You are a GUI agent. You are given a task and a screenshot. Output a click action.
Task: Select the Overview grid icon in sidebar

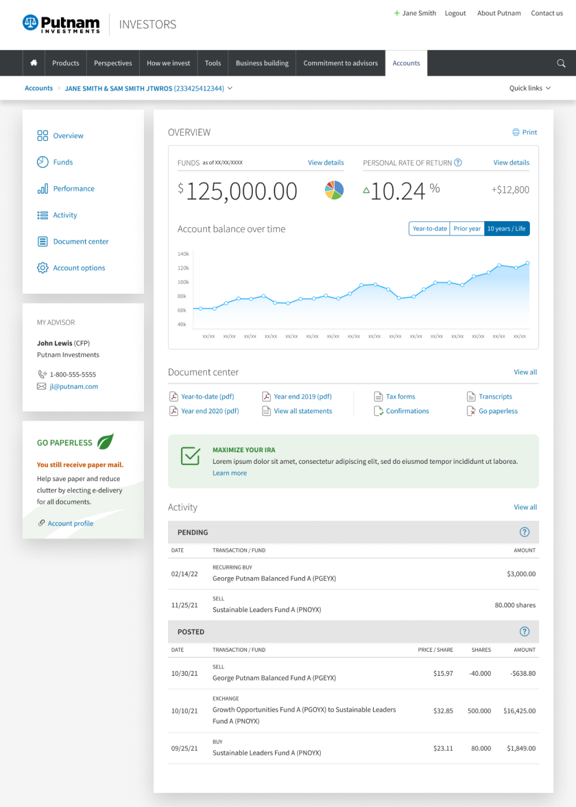(x=42, y=136)
